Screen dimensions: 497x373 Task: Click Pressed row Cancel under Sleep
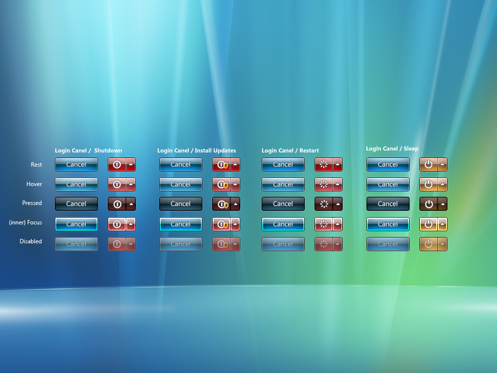pyautogui.click(x=388, y=204)
